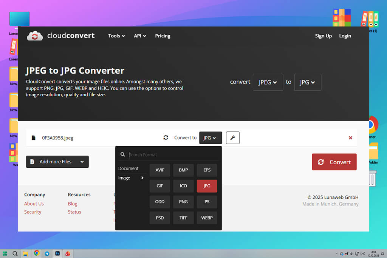Choose BMP format

click(x=183, y=170)
